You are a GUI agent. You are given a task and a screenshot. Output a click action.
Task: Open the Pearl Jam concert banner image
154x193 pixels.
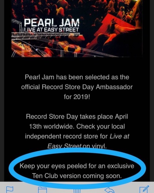click(77, 28)
